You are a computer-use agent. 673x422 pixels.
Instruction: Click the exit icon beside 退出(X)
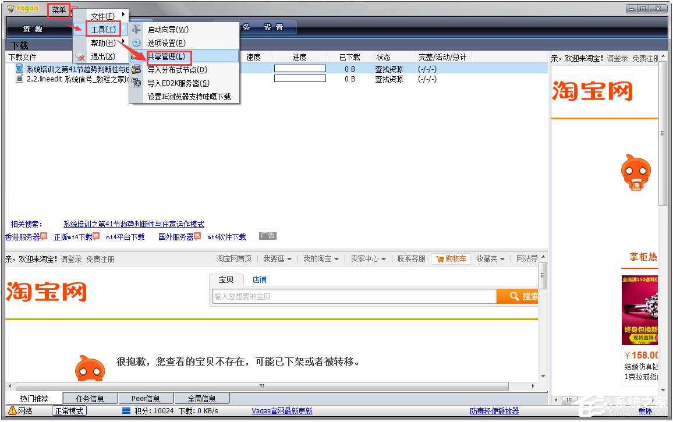(80, 56)
